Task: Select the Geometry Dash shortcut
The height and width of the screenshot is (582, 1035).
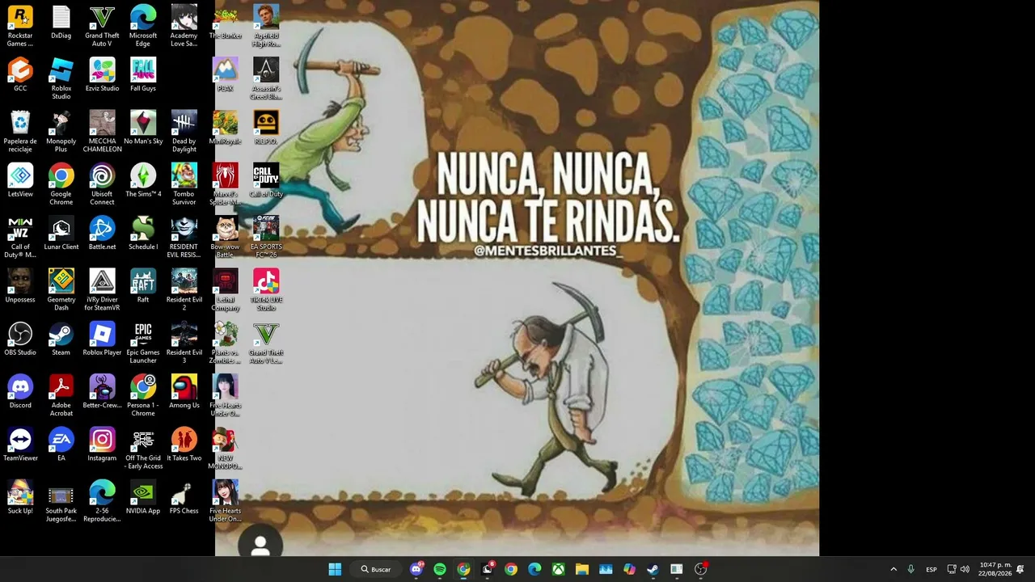Action: 61,290
